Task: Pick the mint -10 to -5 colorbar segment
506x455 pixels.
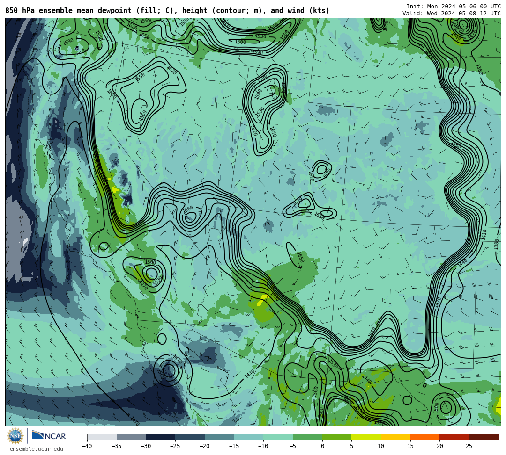Action: 278,437
